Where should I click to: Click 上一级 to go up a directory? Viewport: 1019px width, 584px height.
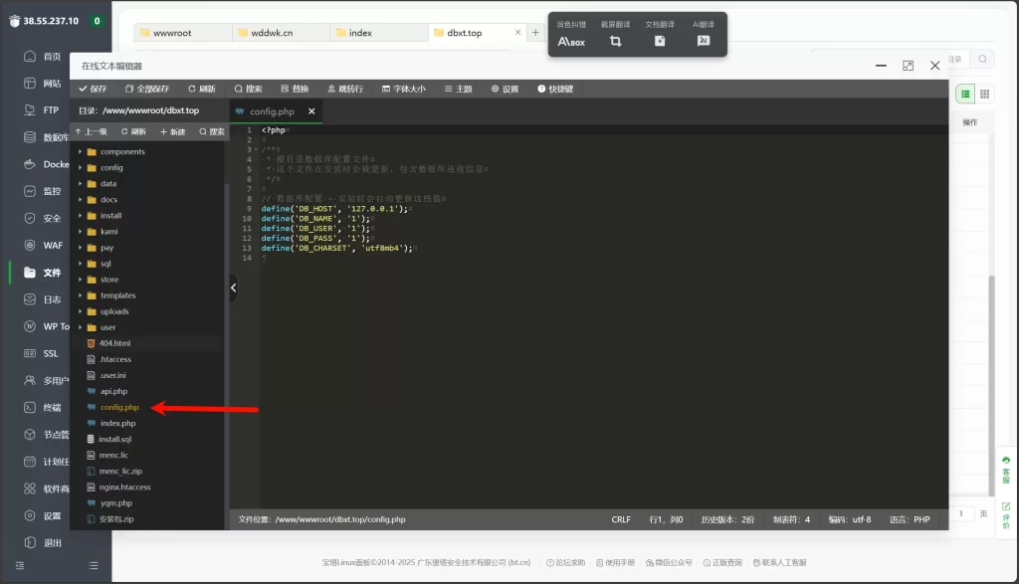click(91, 131)
